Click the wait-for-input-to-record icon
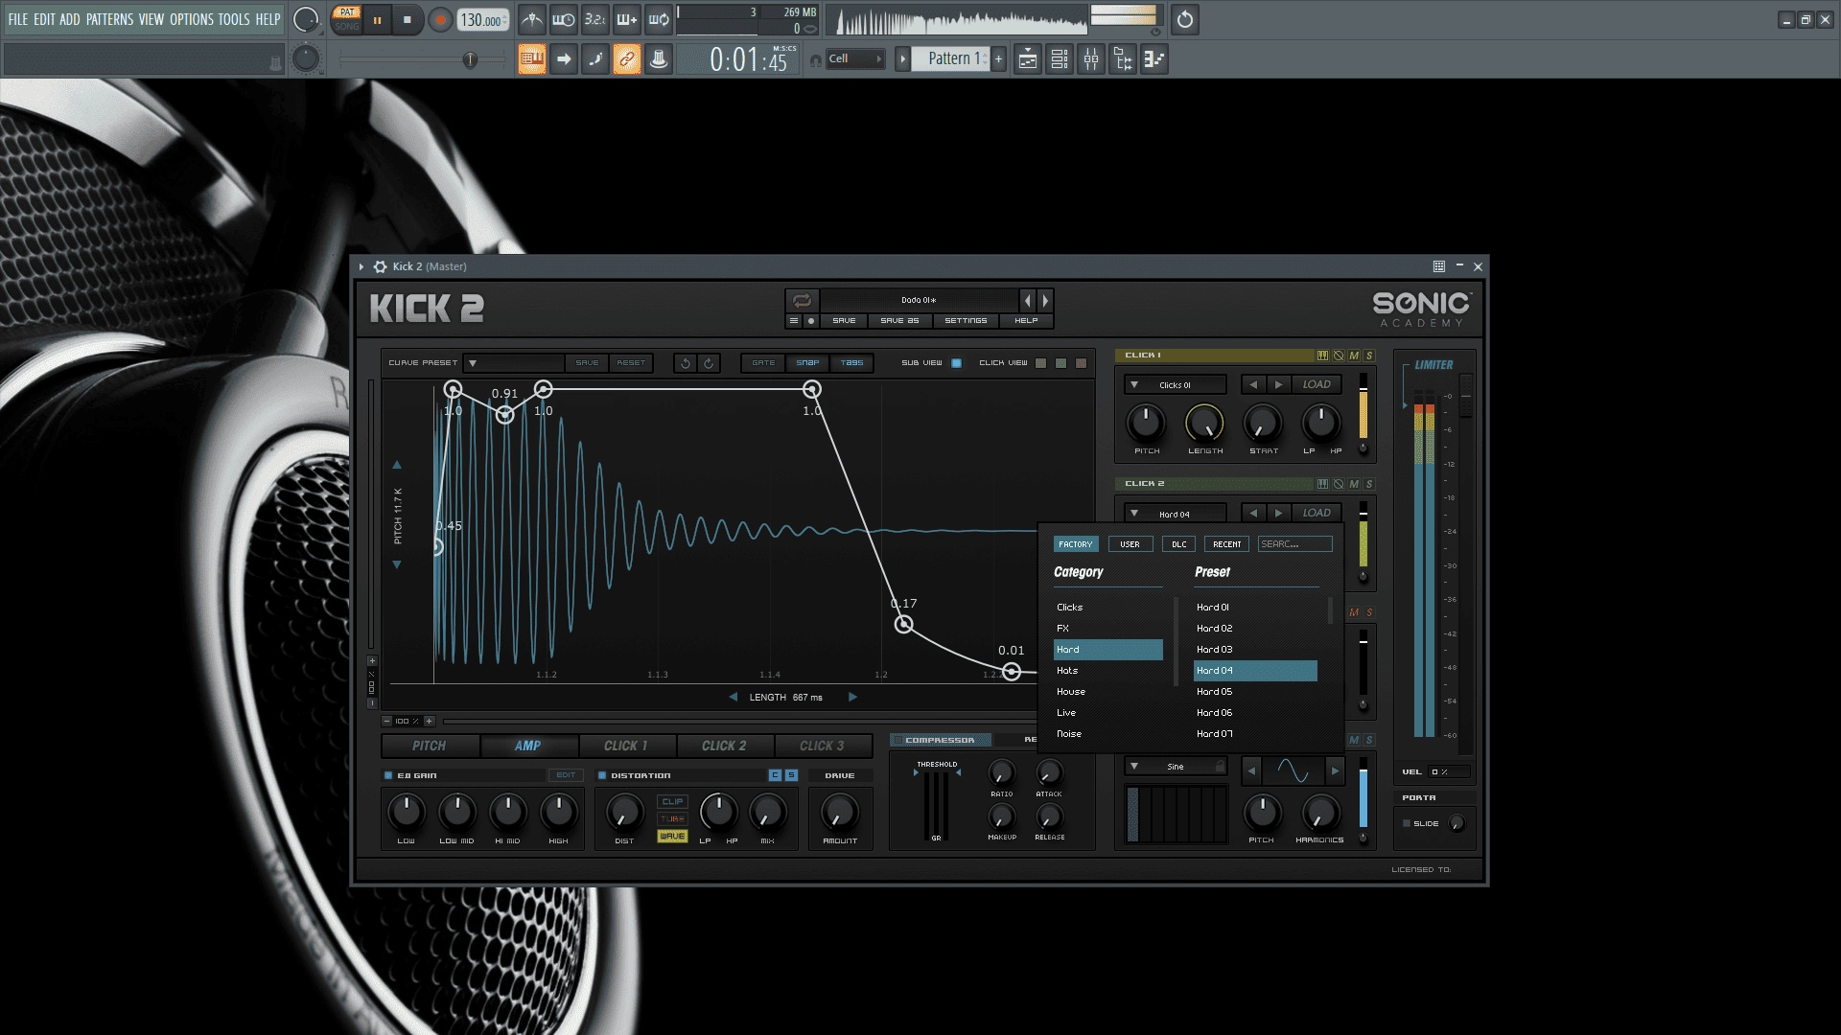 pyautogui.click(x=564, y=19)
